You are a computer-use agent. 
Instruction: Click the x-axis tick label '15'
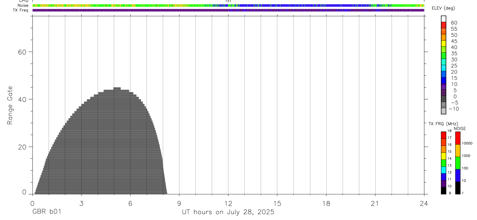pyautogui.click(x=277, y=203)
